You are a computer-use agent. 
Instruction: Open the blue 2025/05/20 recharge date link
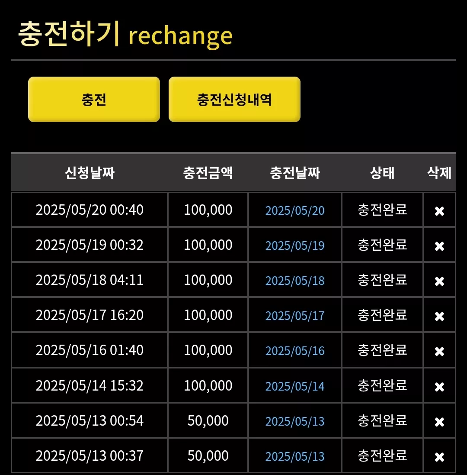[x=295, y=210]
